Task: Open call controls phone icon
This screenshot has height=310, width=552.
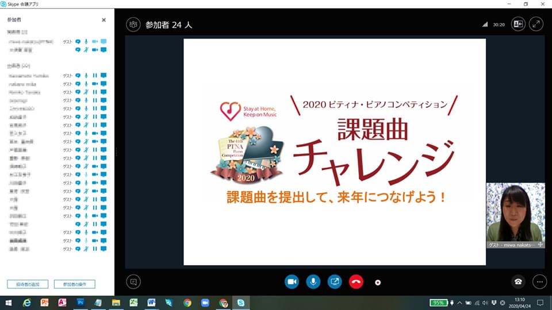Action: tap(518, 281)
